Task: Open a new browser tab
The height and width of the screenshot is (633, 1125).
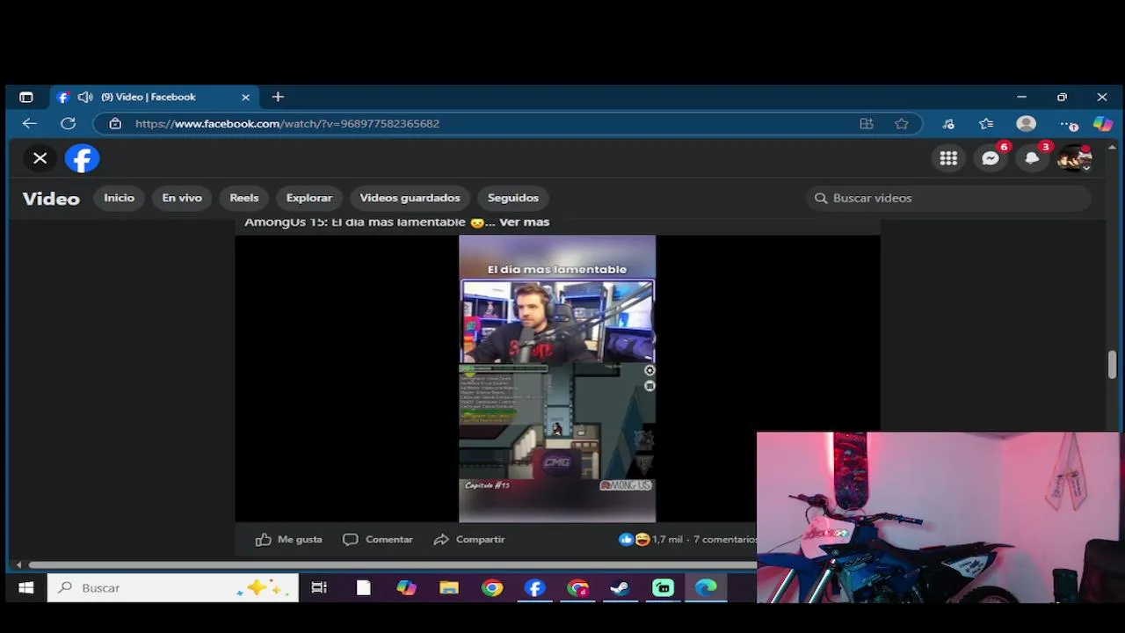Action: (278, 97)
